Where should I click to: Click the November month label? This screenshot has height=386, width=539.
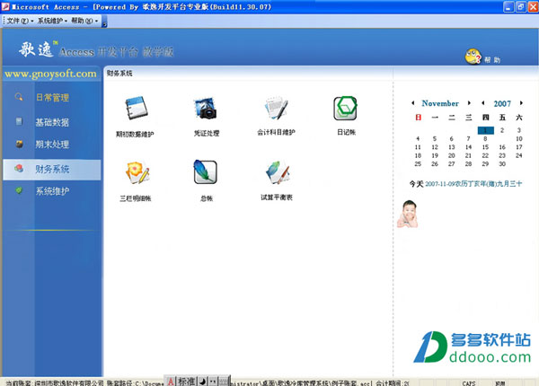440,103
